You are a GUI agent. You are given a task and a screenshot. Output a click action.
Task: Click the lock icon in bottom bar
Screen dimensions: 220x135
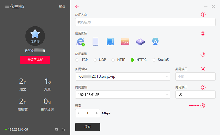point(63,129)
